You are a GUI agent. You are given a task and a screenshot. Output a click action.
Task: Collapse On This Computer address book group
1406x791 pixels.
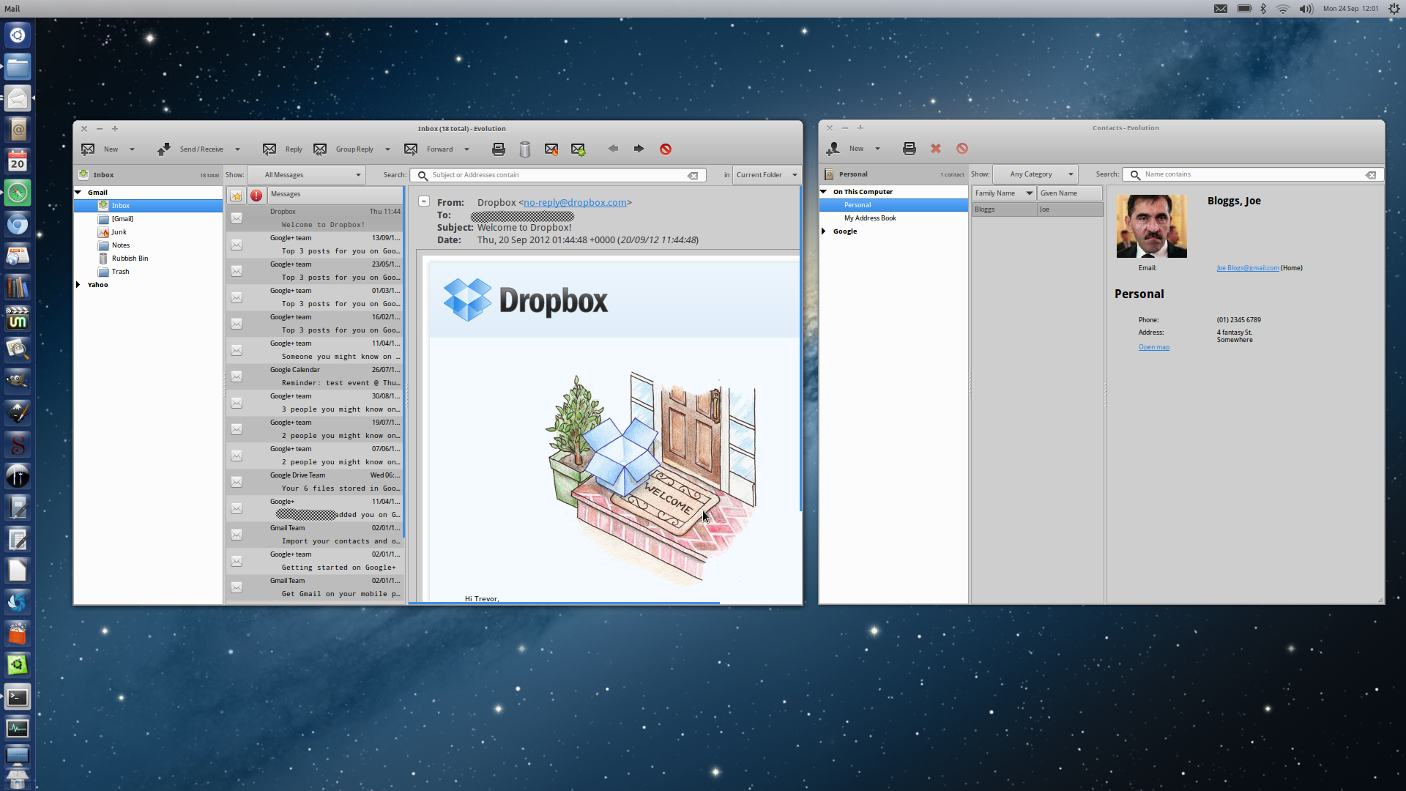tap(824, 192)
